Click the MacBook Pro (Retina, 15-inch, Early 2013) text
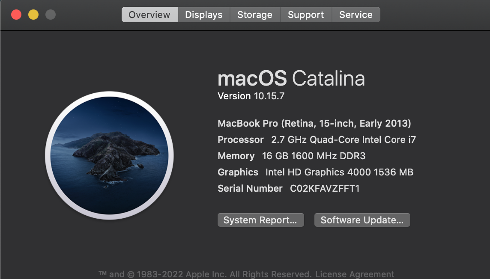490x279 pixels. 314,124
